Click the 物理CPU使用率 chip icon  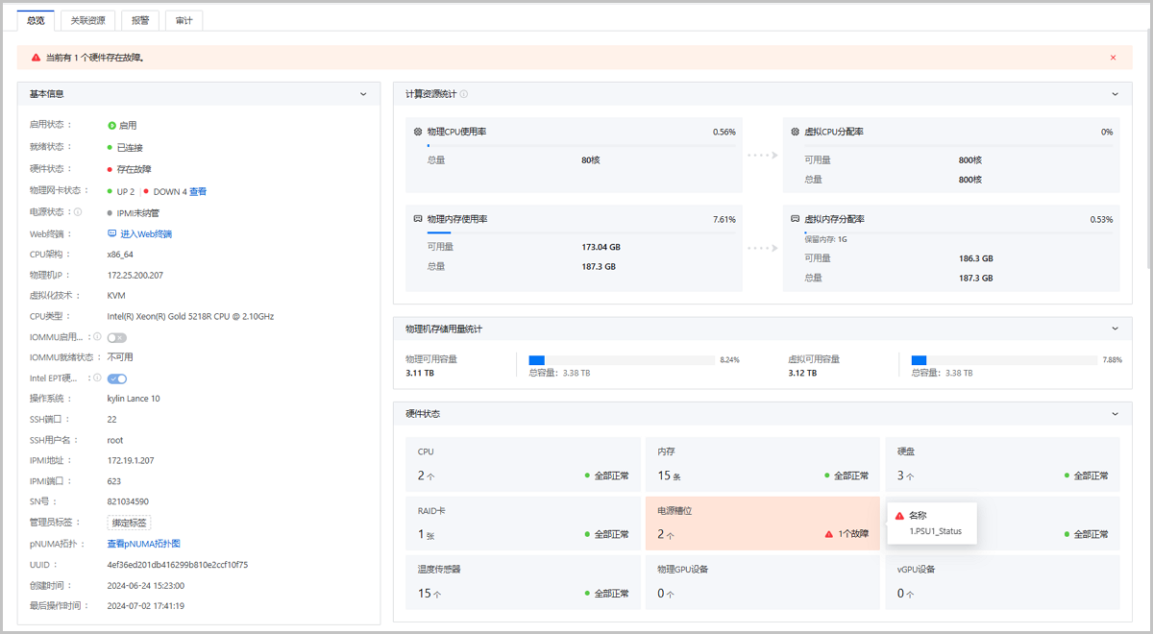418,132
